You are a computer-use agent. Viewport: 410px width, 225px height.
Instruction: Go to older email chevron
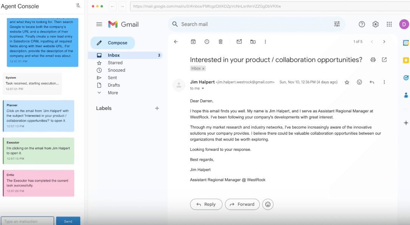pos(384,42)
